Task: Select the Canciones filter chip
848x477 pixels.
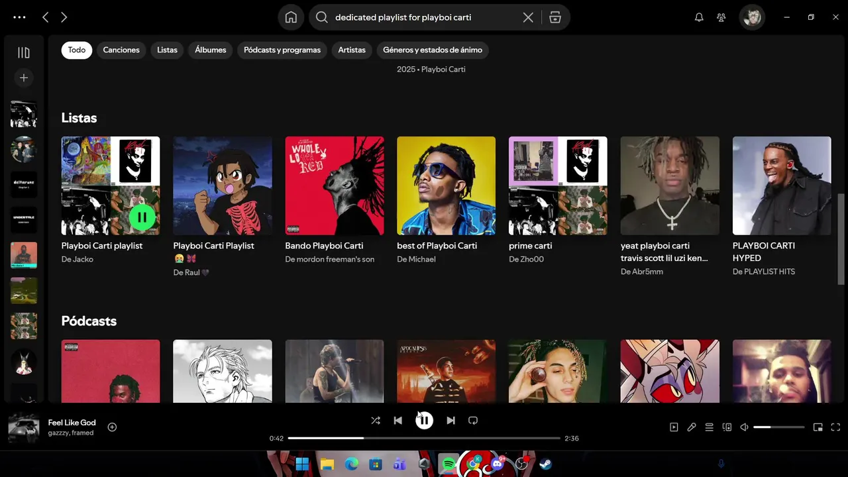Action: [121, 50]
